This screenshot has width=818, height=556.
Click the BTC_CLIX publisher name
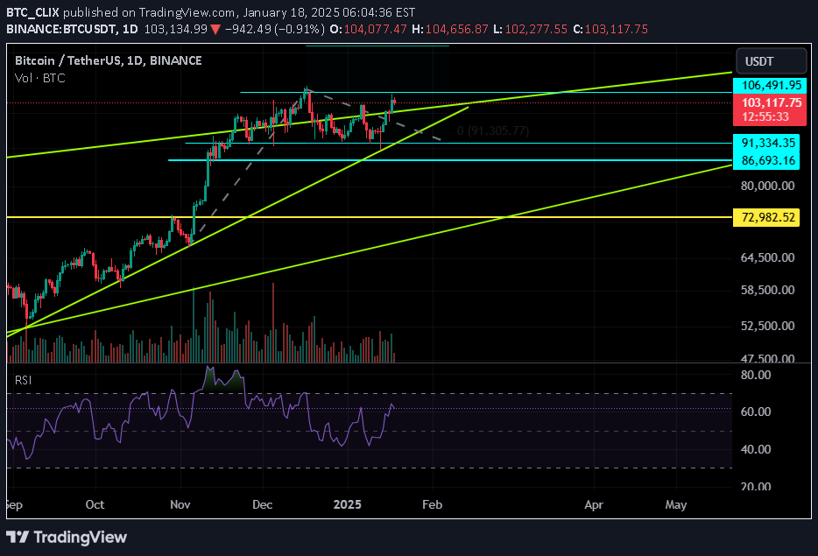point(32,12)
